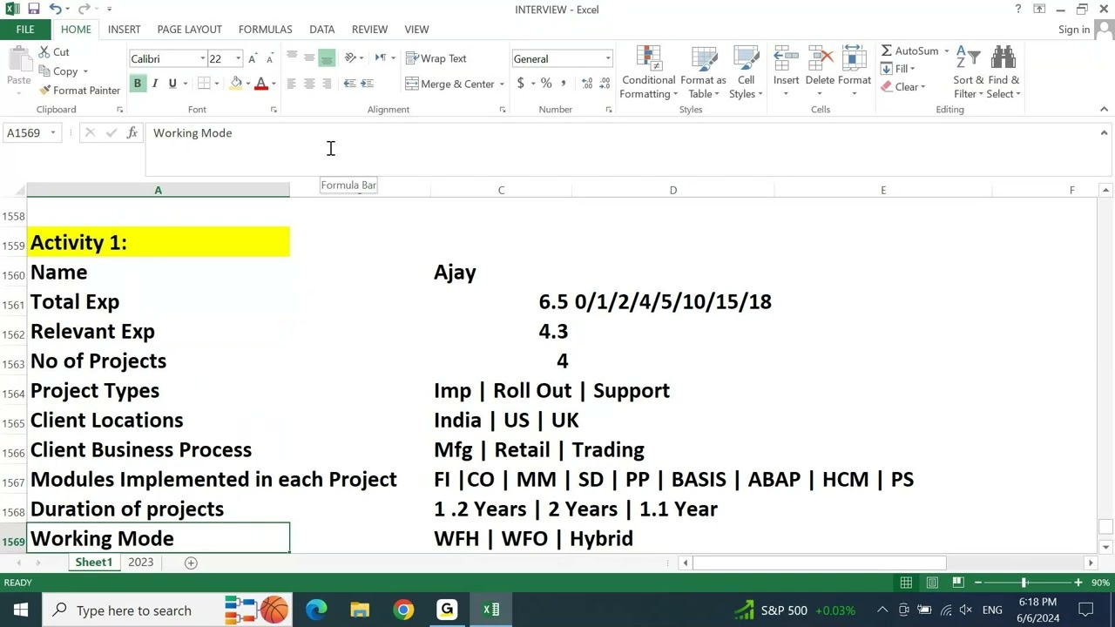
Task: Switch to Page Break Preview in status bar
Action: [x=957, y=583]
